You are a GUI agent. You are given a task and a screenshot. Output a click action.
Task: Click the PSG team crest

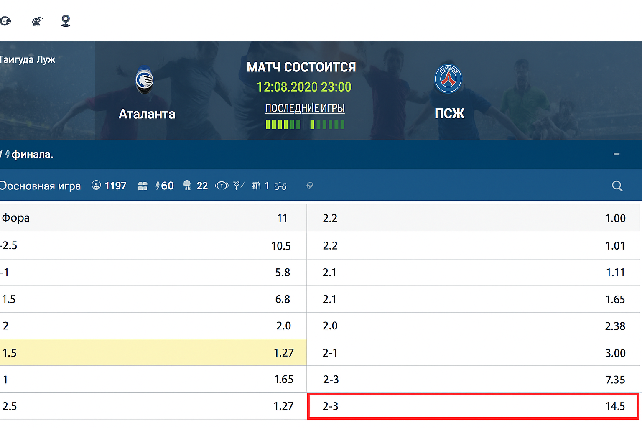click(448, 79)
